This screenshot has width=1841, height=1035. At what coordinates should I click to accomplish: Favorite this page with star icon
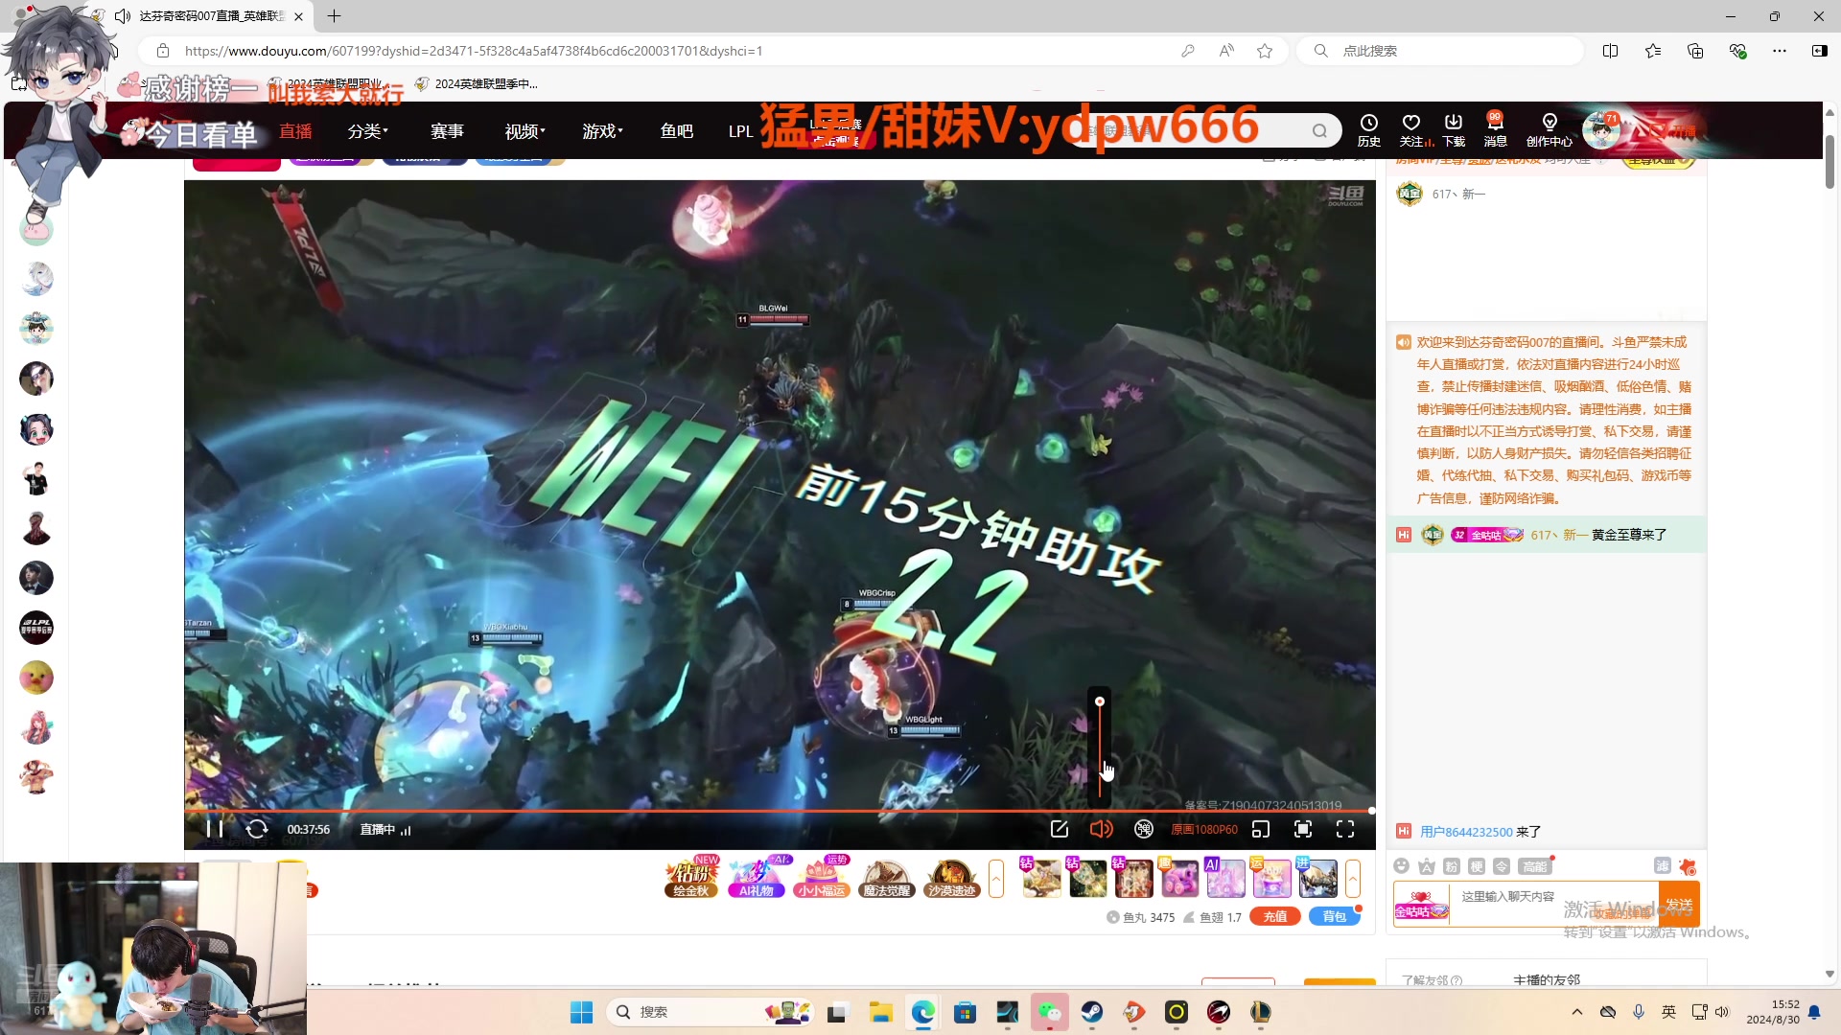(x=1265, y=51)
